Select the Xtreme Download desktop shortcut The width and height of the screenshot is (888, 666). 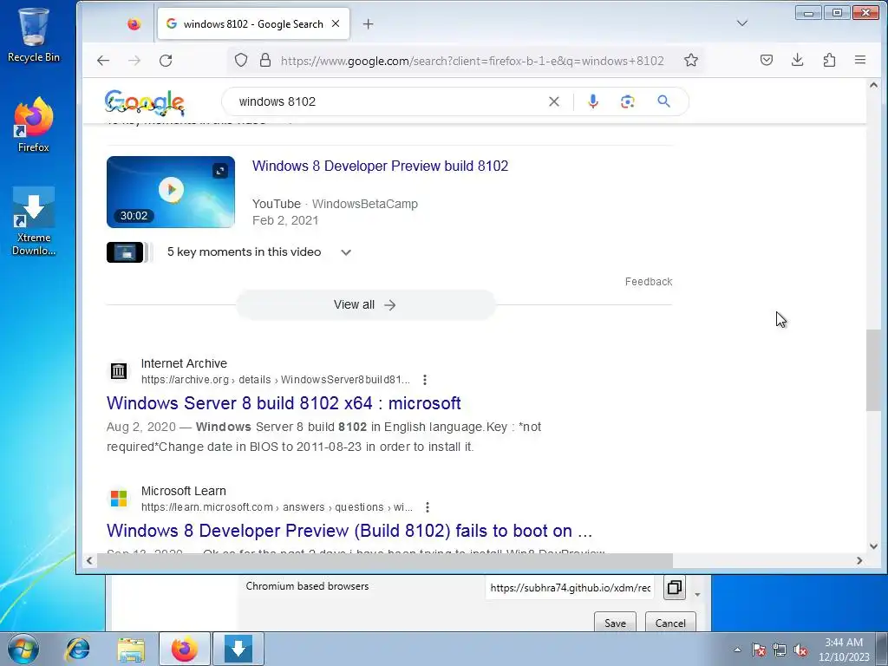click(x=34, y=222)
